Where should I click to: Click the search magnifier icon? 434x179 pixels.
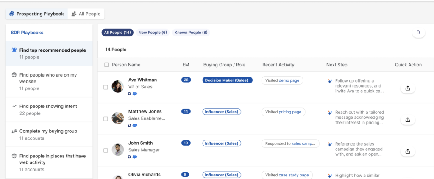418,33
